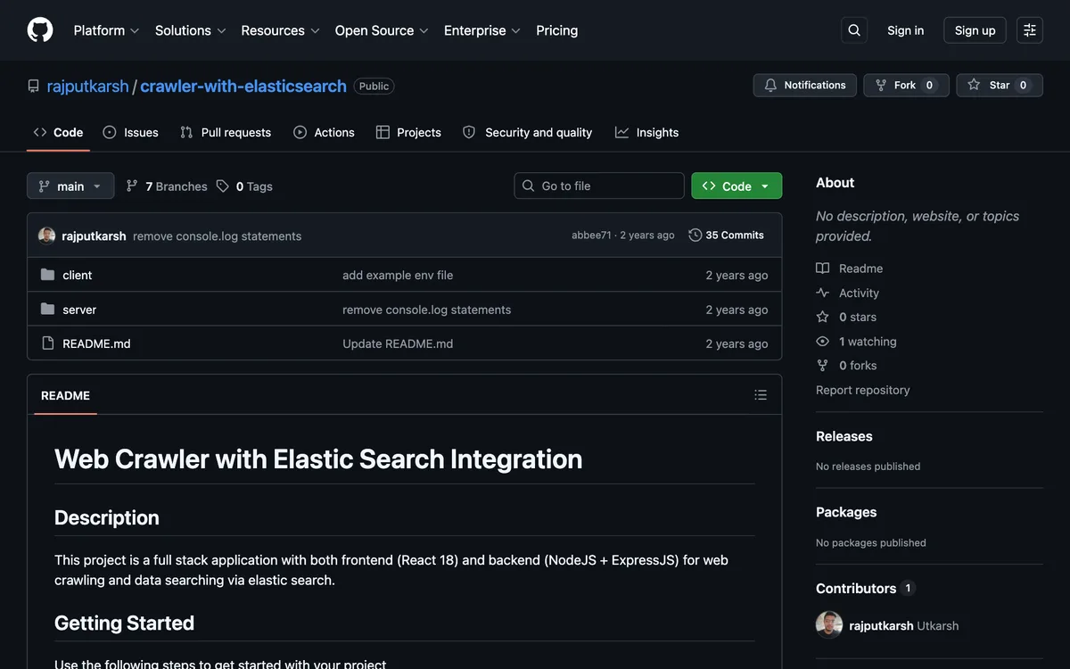Expand the green Code dropdown button

[x=737, y=186]
